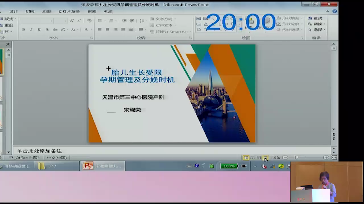
Task: Apply italic using the I button
Action: coord(31,29)
